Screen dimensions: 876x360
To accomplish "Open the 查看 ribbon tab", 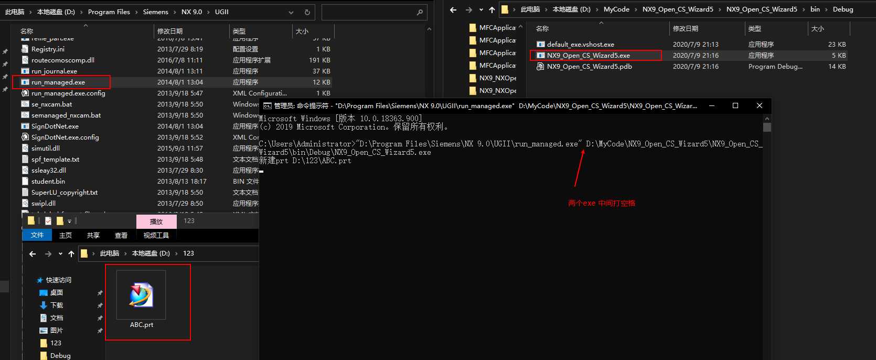I will (x=121, y=235).
